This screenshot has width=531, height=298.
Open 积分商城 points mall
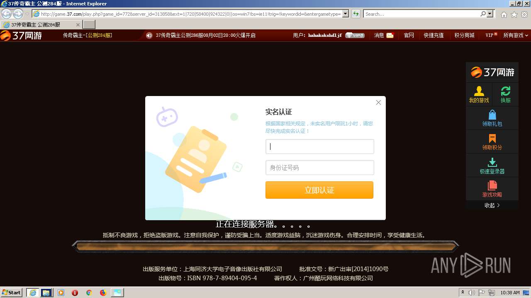coord(464,36)
